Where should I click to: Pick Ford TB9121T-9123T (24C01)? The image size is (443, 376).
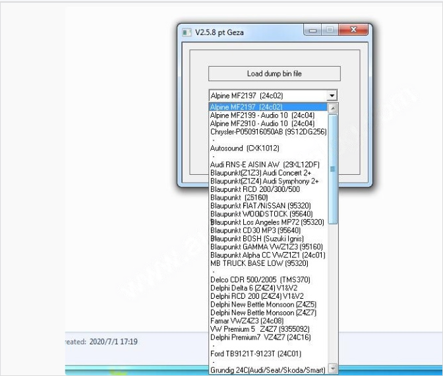click(268, 354)
